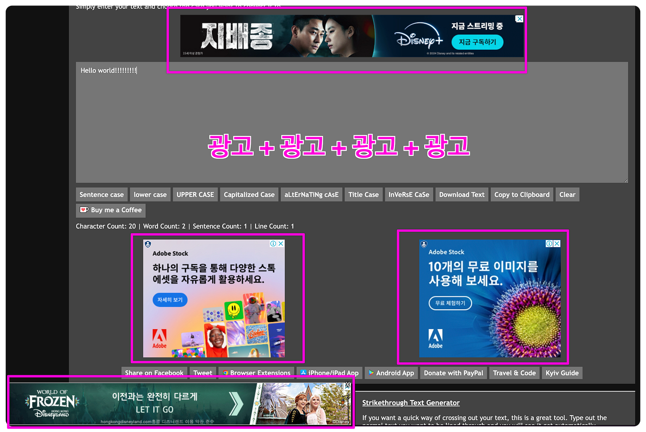Click Character Count: 20 text
The image size is (646, 432).
(x=106, y=226)
